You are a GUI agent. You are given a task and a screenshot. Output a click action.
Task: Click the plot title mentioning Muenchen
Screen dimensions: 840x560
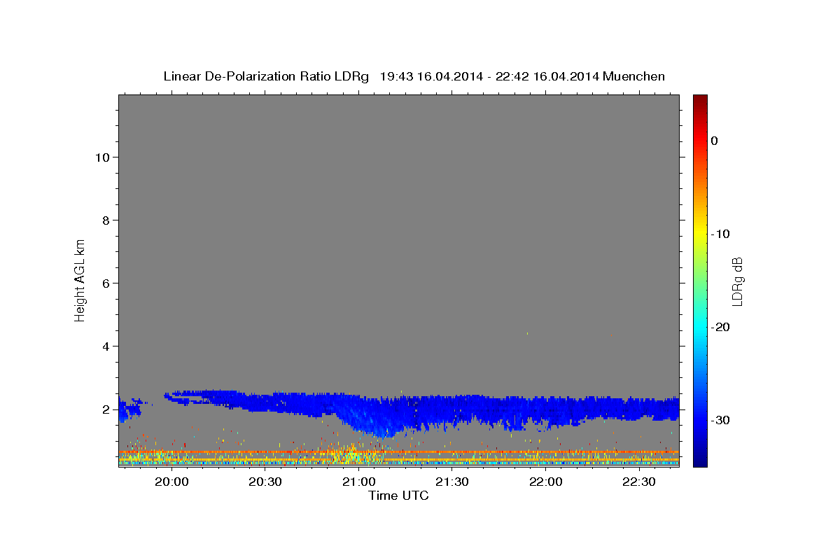coord(414,76)
